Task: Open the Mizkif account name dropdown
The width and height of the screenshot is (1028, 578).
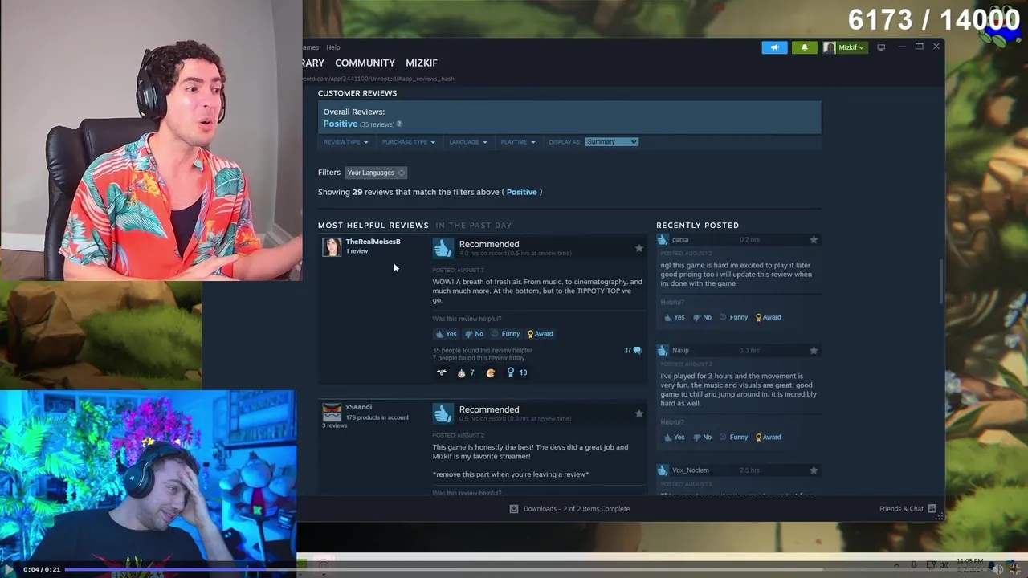Action: [851, 47]
